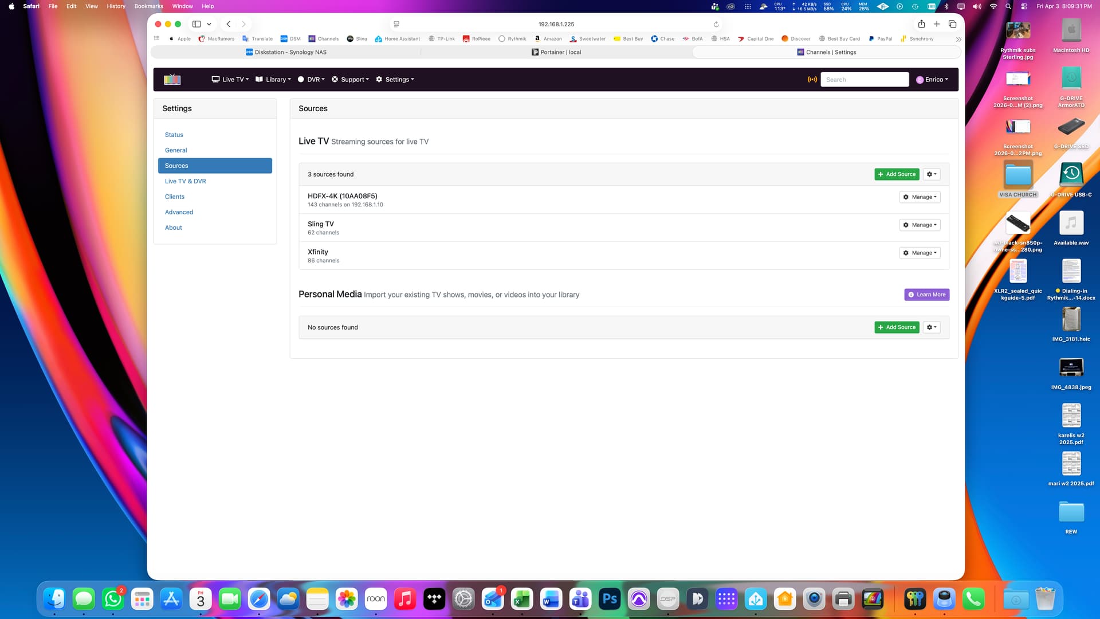Click the orange broadcast status icon
Viewport: 1100px width, 619px height.
point(812,80)
